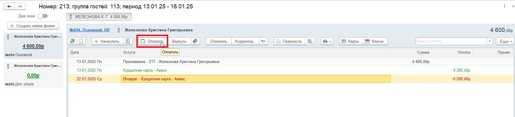Screen dimensions: 515x117
Task: Go forward with the right arrow button
Action: click(x=20, y=6)
